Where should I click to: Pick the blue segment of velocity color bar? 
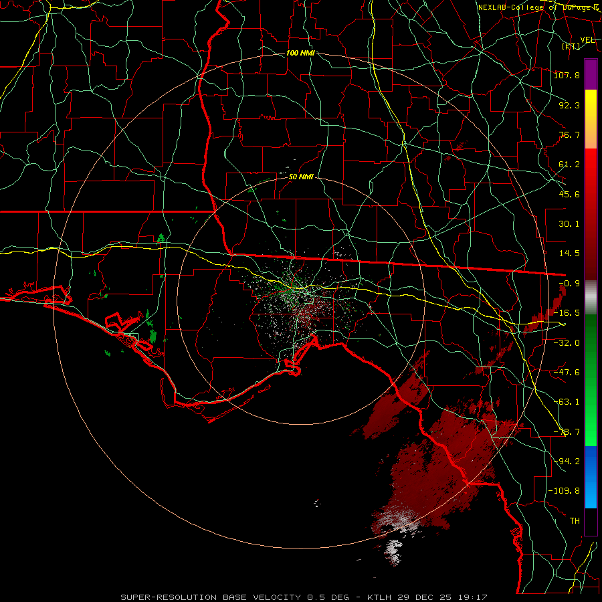(591, 477)
